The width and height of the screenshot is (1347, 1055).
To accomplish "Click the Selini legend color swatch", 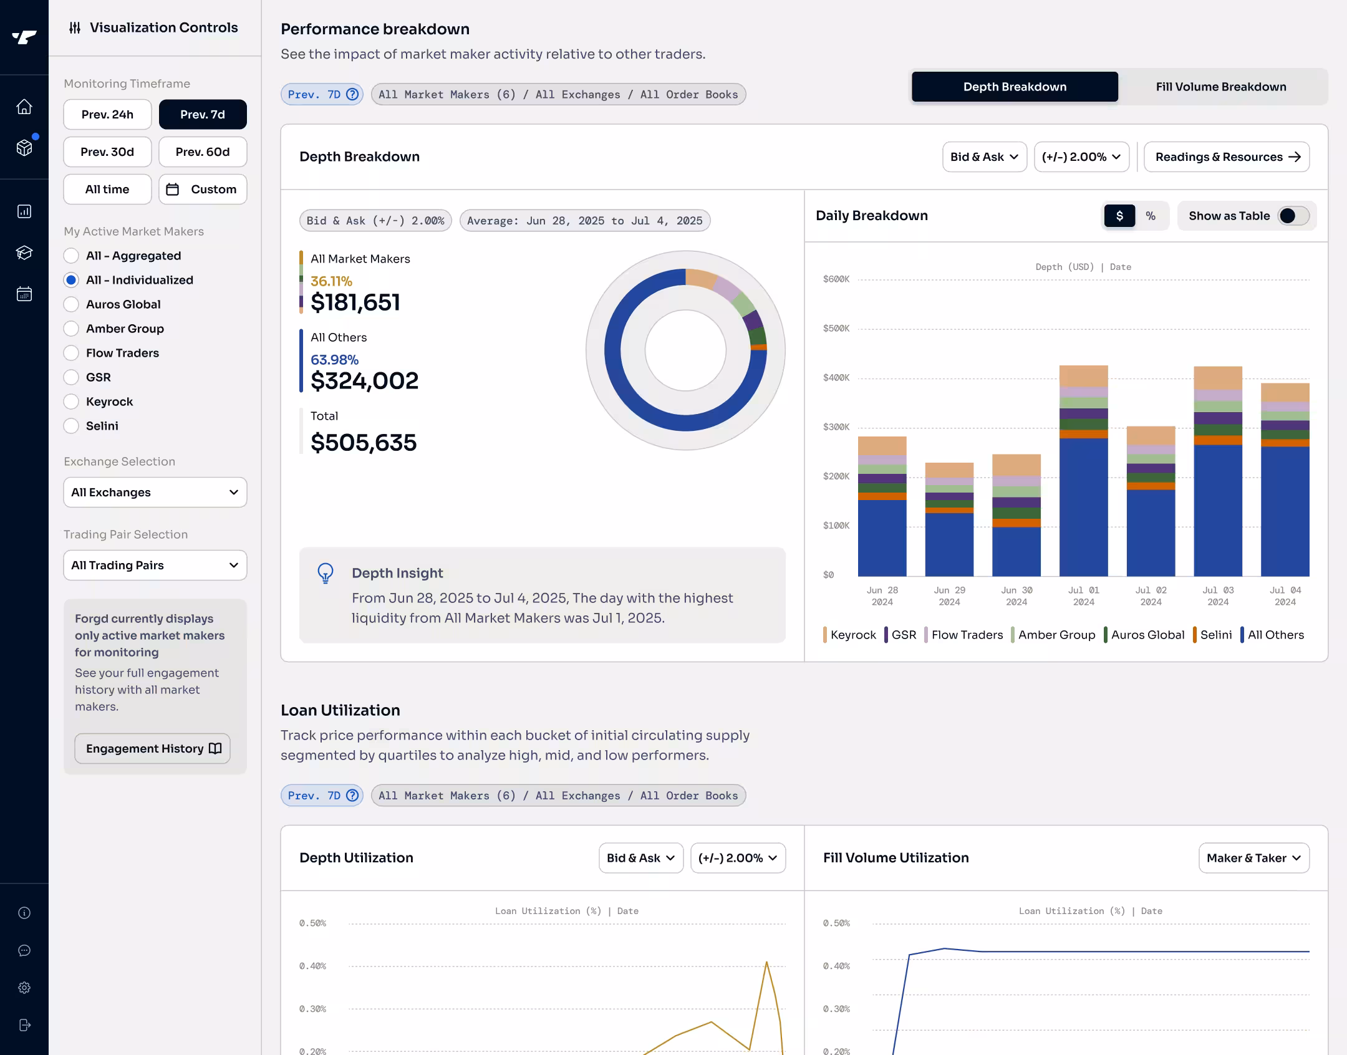I will [x=1195, y=635].
